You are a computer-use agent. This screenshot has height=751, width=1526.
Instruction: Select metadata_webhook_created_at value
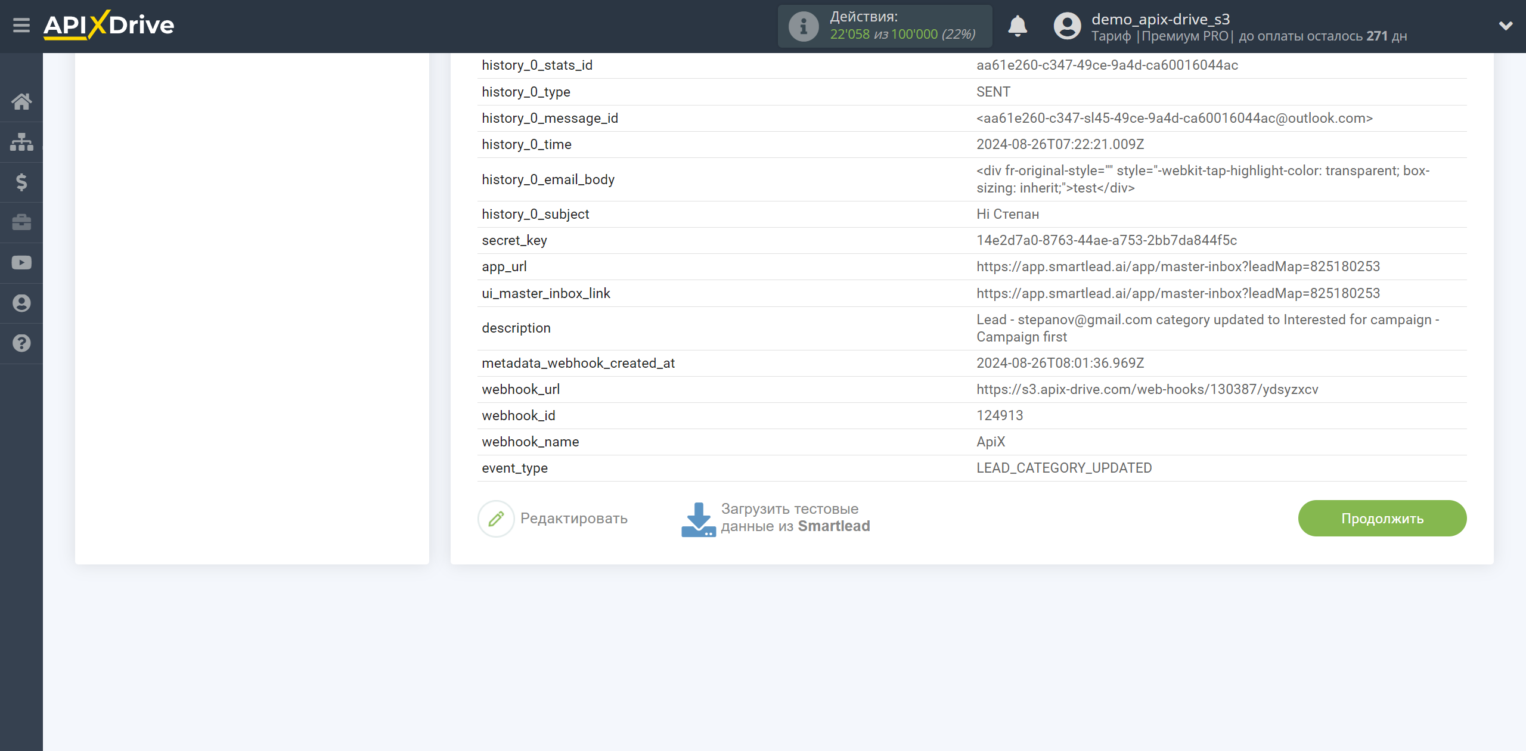click(1060, 364)
